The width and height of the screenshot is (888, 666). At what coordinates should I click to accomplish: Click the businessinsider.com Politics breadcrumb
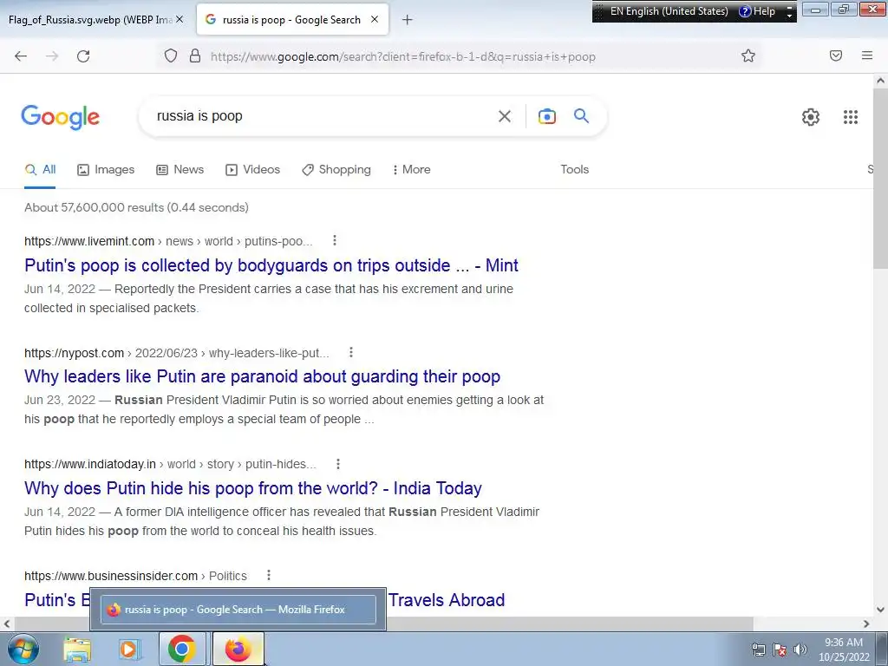pyautogui.click(x=135, y=576)
